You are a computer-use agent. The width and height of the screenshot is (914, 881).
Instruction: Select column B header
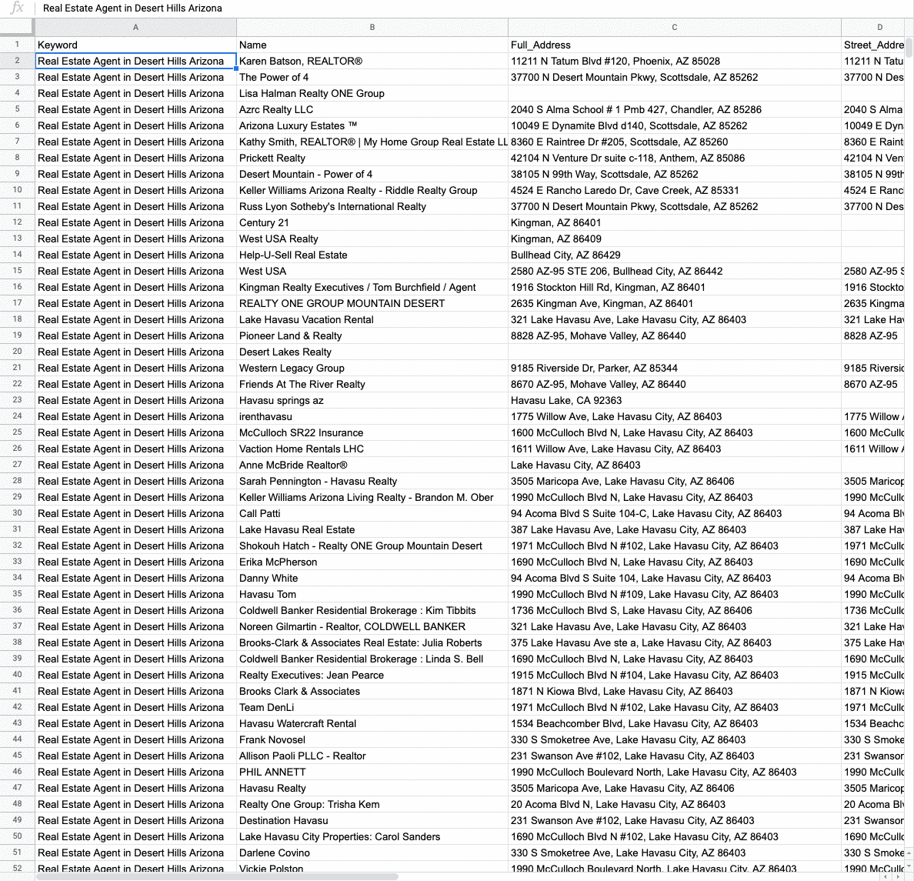pyautogui.click(x=372, y=28)
